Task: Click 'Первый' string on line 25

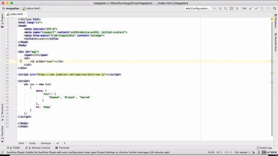Action: (54, 97)
